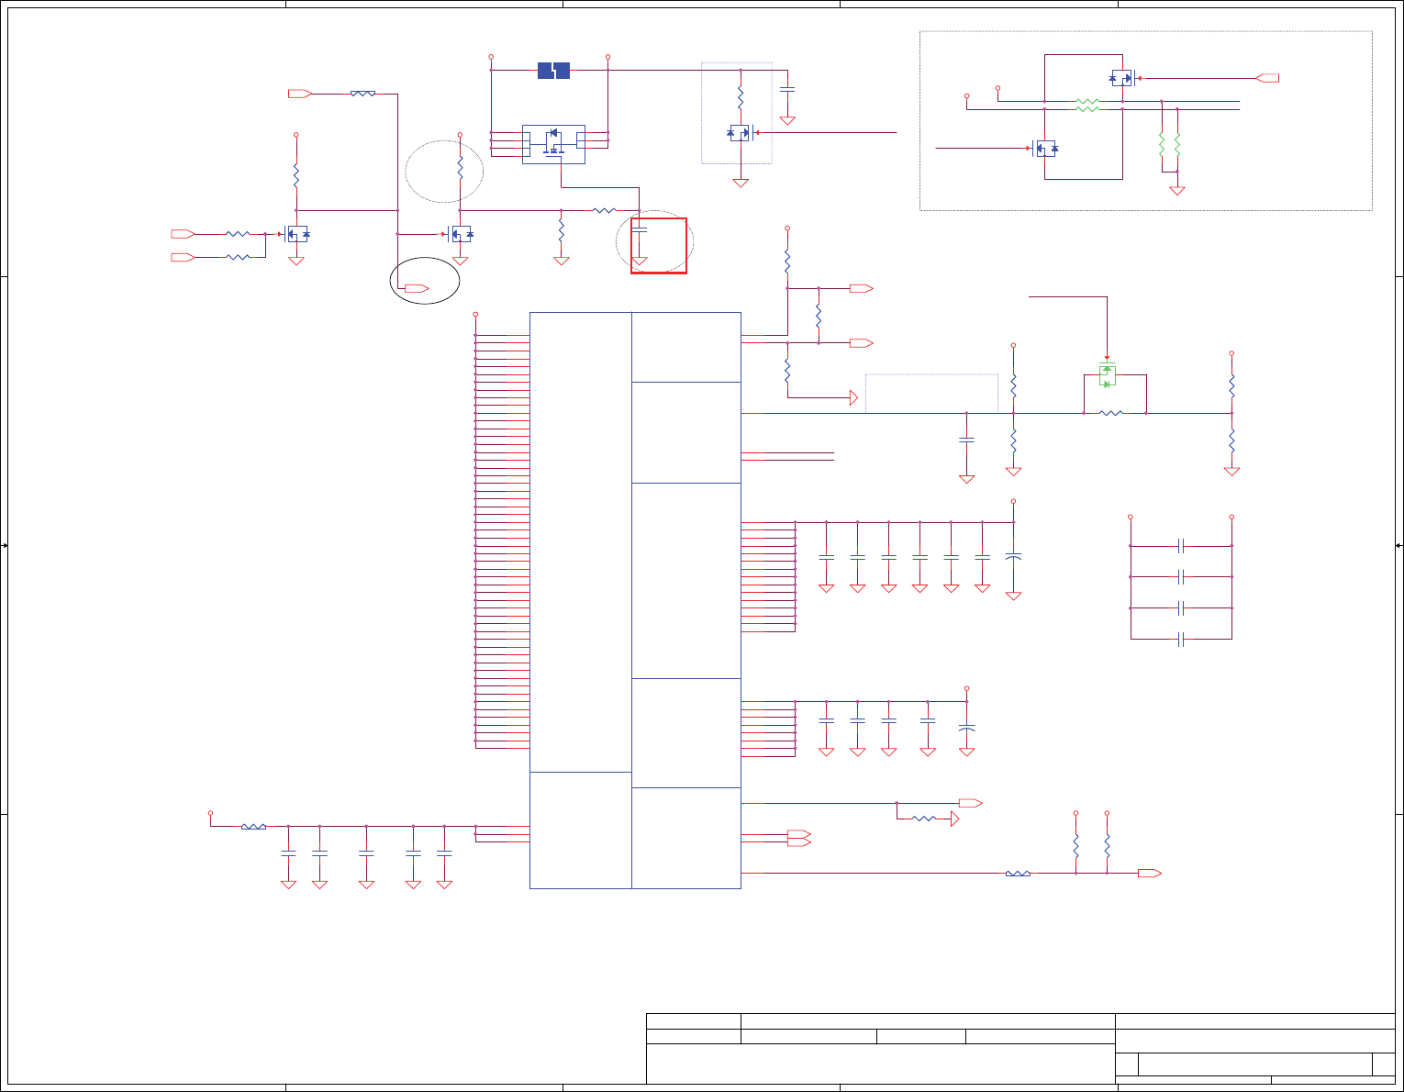Select the solid blue inductor symbol at top
The image size is (1404, 1092).
(553, 70)
